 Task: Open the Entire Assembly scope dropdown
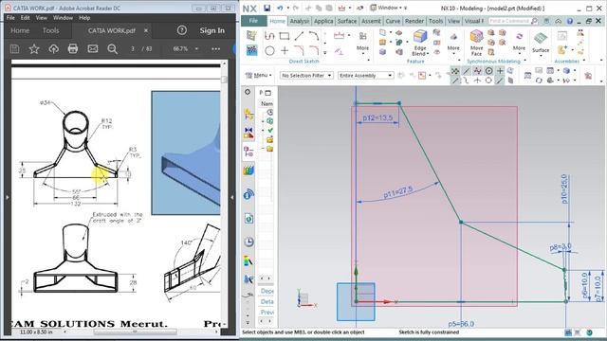pyautogui.click(x=366, y=76)
